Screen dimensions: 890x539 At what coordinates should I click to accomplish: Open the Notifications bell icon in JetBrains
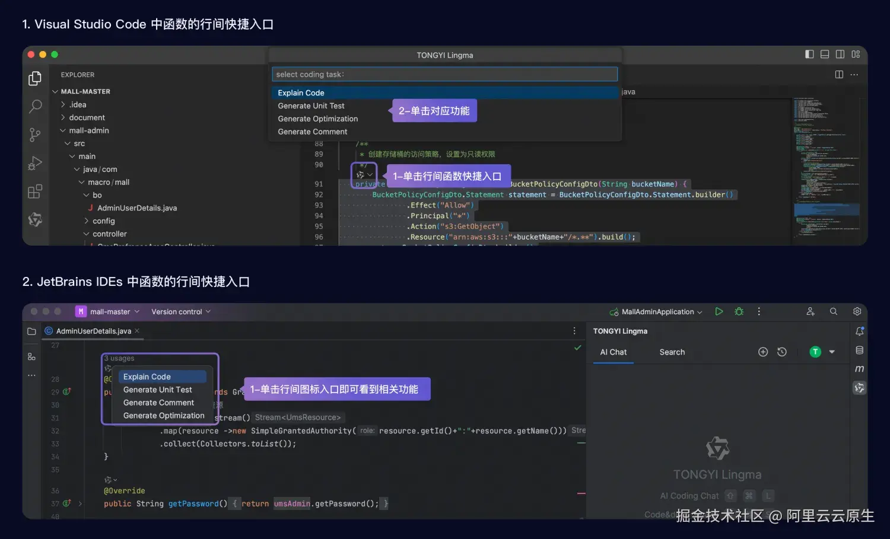(859, 331)
